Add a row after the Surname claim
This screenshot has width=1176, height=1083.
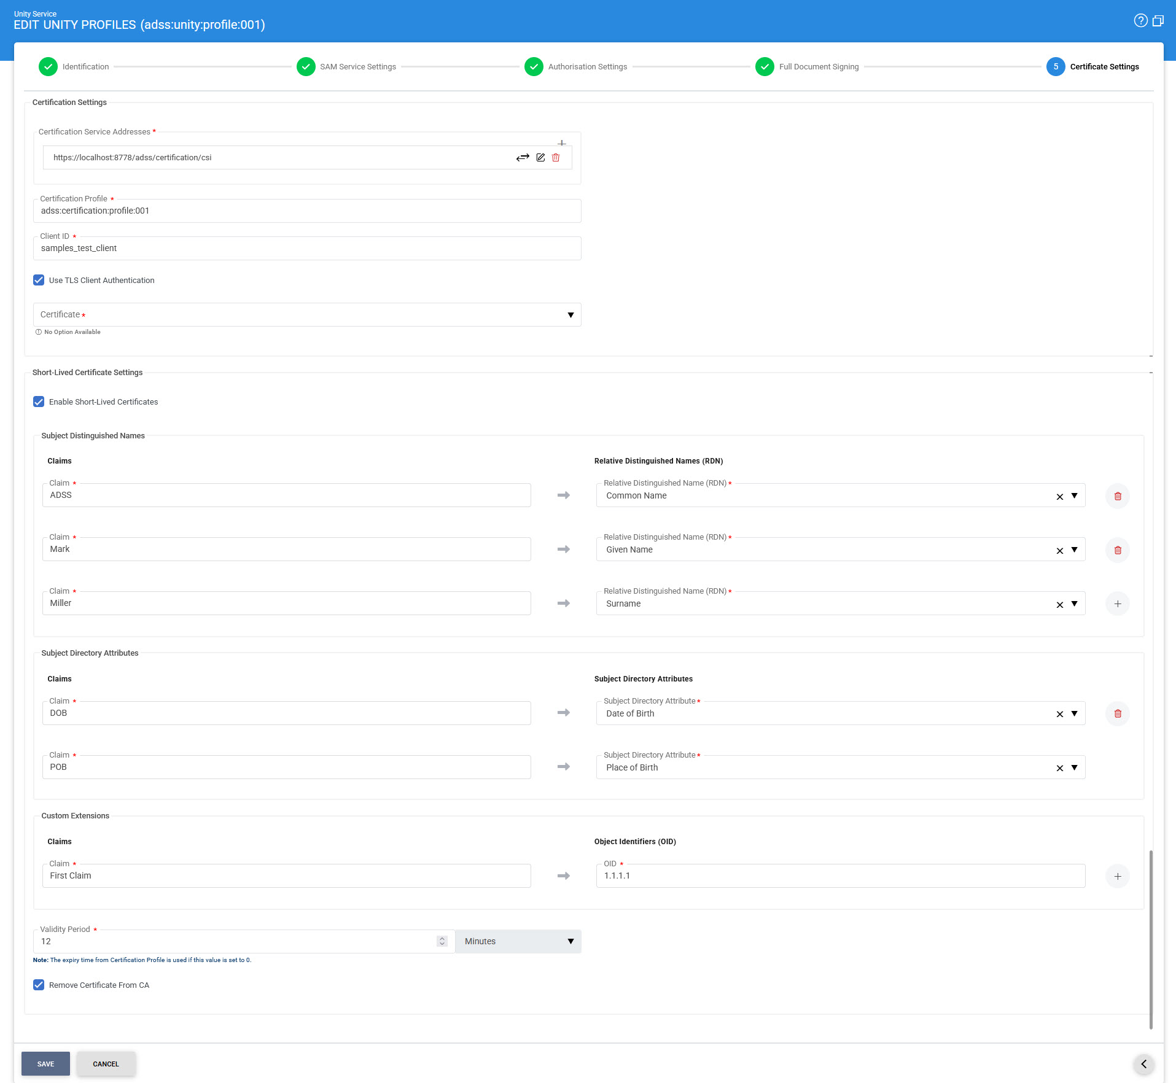[1117, 604]
